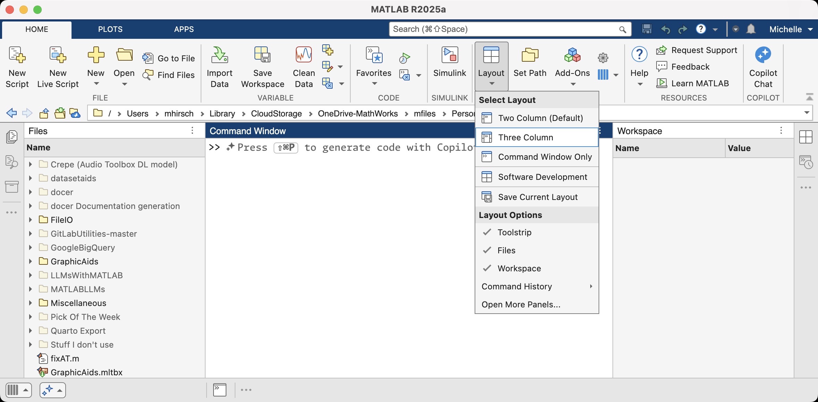Click the Import Data icon

click(x=219, y=55)
